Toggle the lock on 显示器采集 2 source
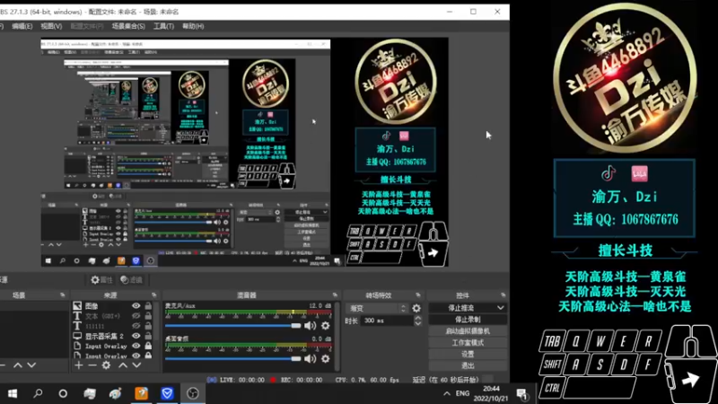Viewport: 718px width, 404px height. coord(148,336)
